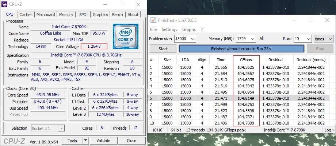Click the 64-bit status bar entry
This screenshot has height=146, width=336.
click(x=176, y=130)
